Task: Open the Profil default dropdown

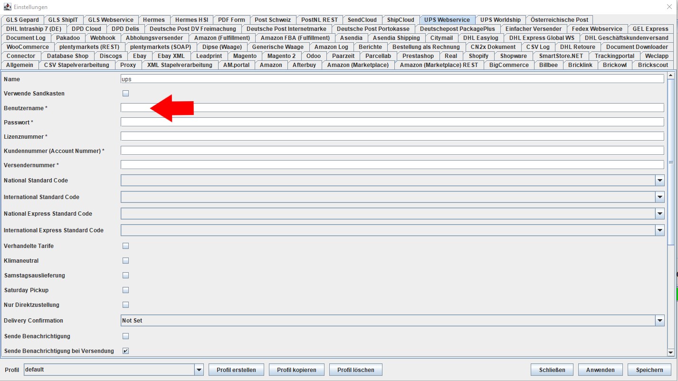Action: click(x=199, y=370)
